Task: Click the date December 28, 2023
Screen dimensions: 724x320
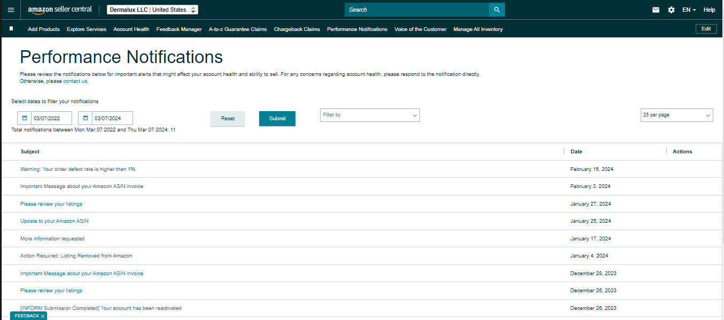Action: tap(593, 274)
